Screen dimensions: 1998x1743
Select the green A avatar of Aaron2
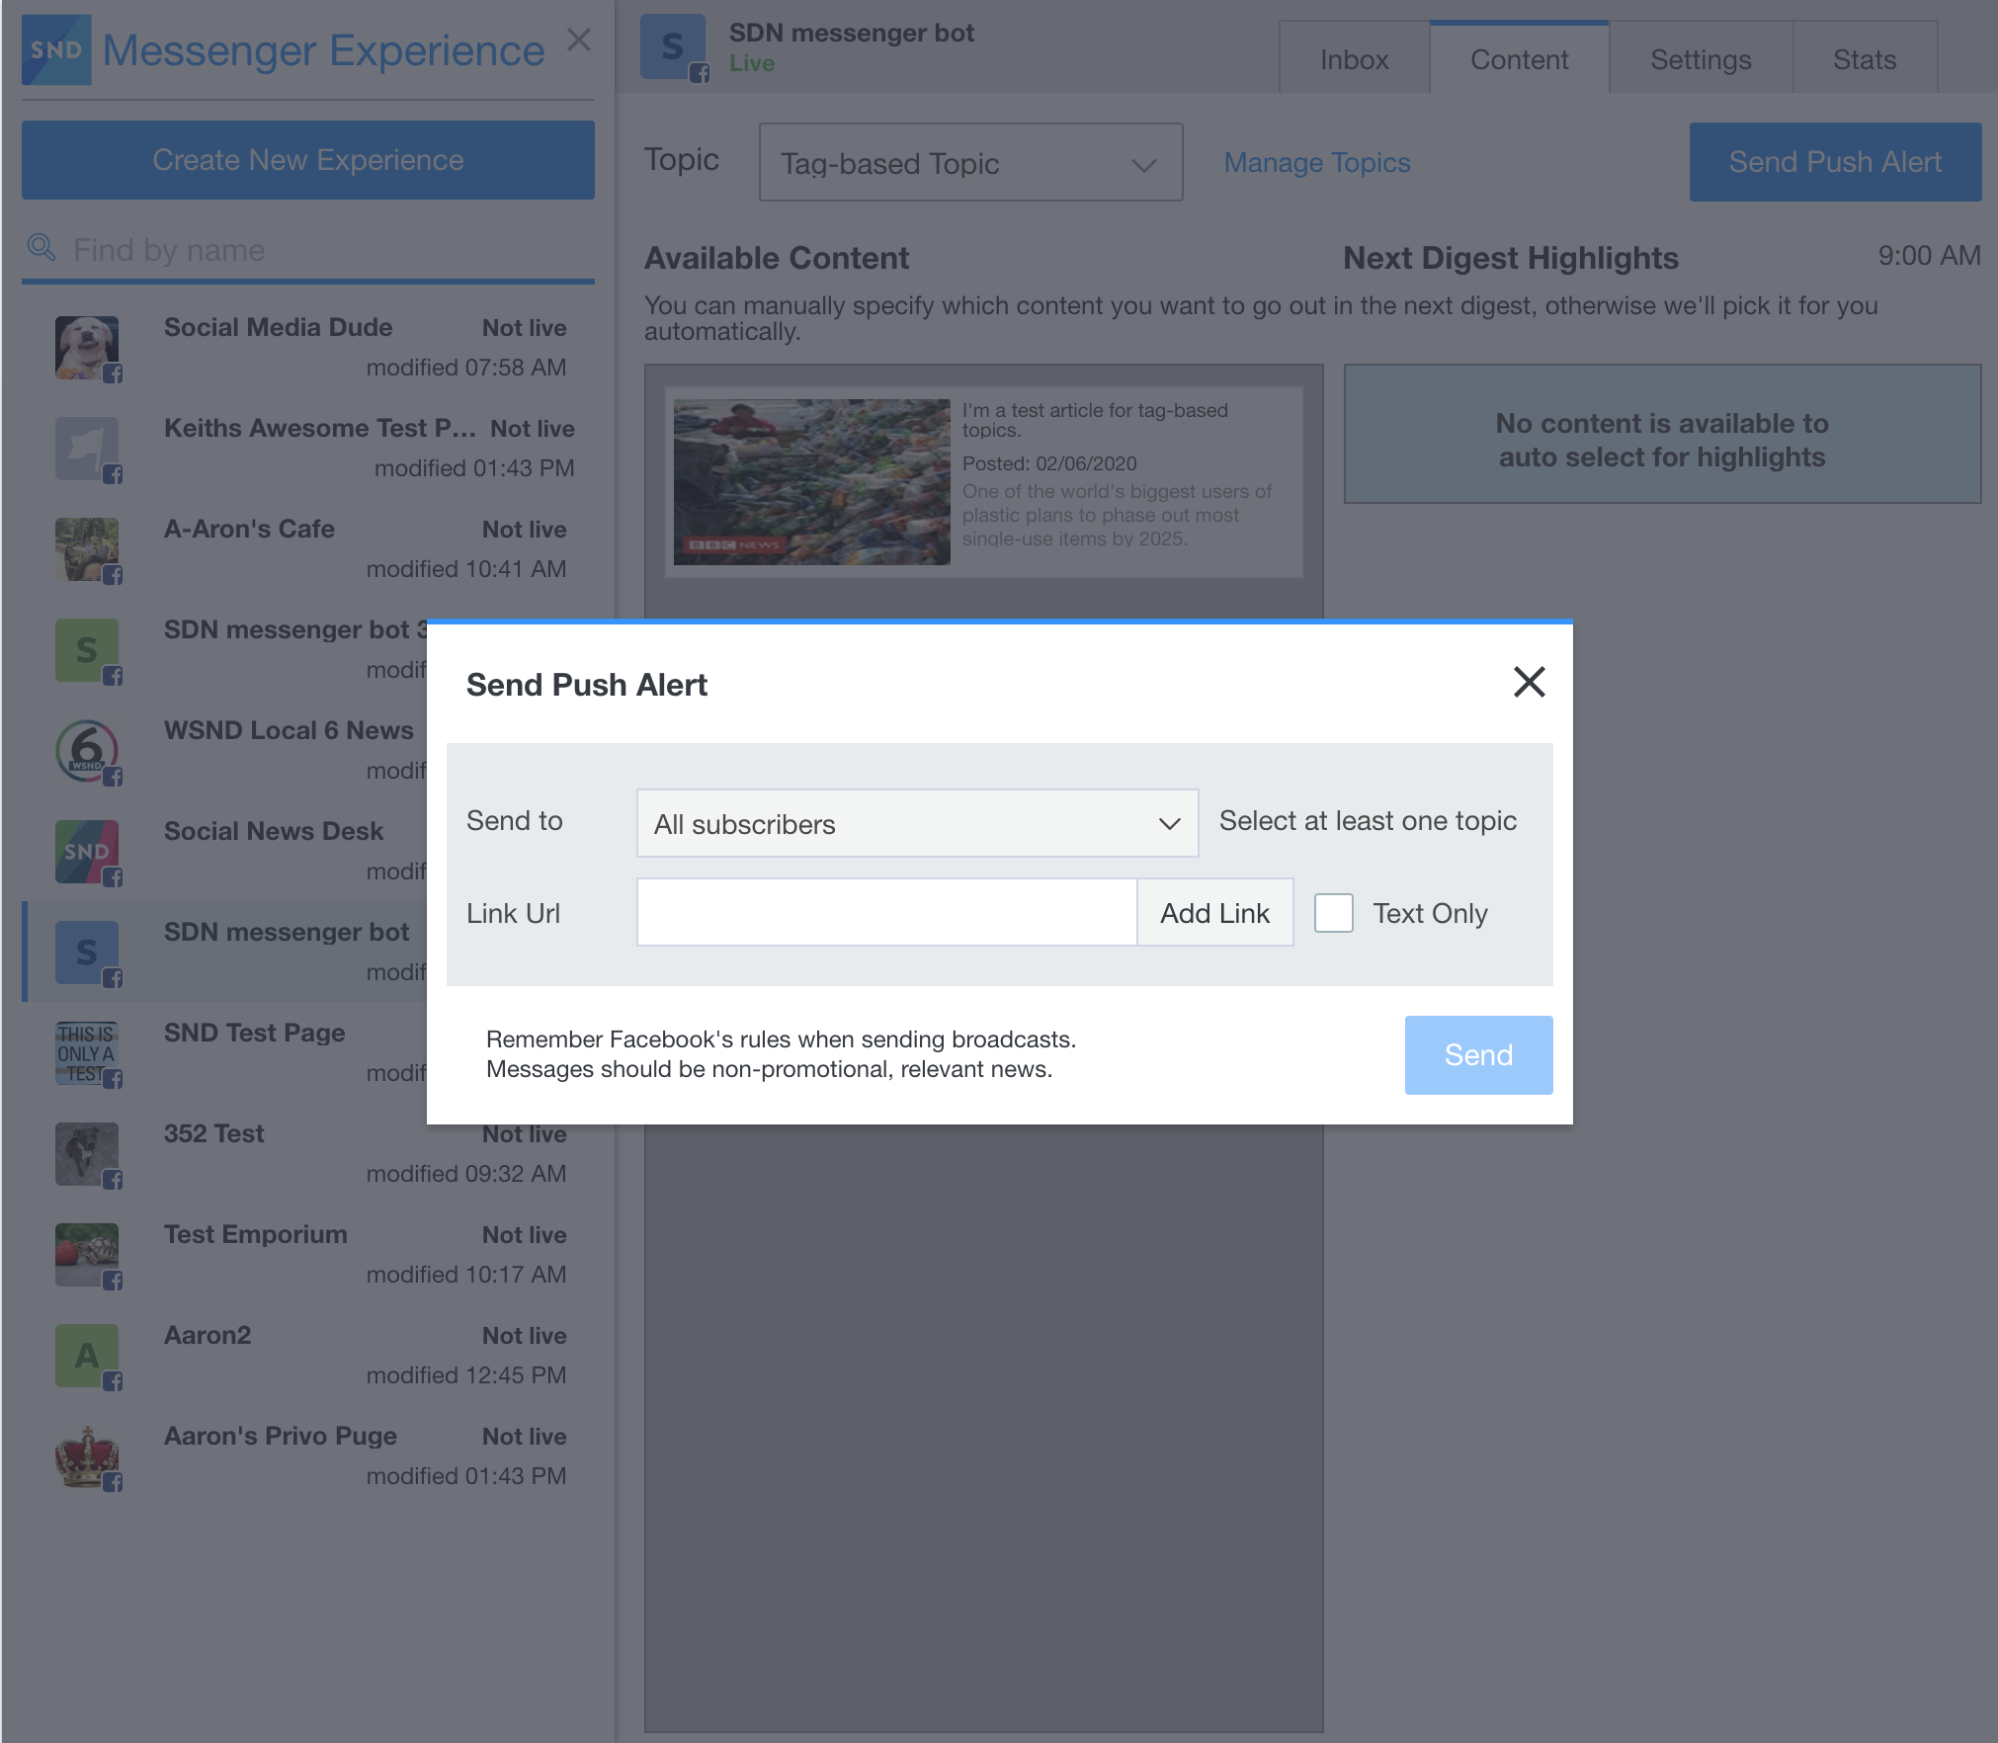tap(87, 1356)
